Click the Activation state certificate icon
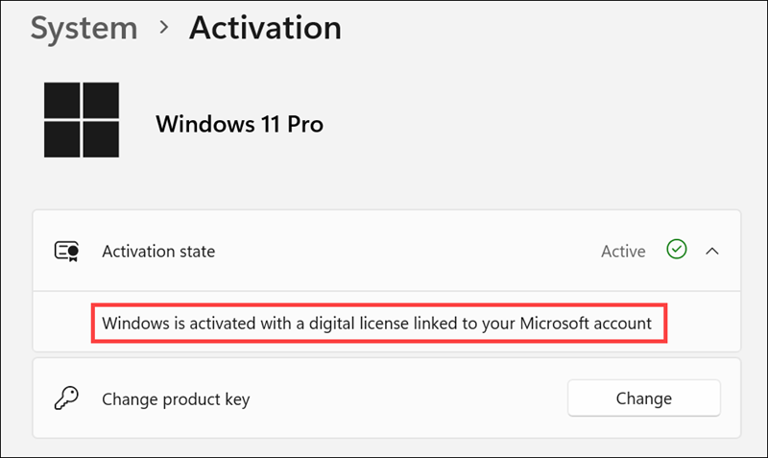Screen dimensions: 768x458 click(66, 252)
